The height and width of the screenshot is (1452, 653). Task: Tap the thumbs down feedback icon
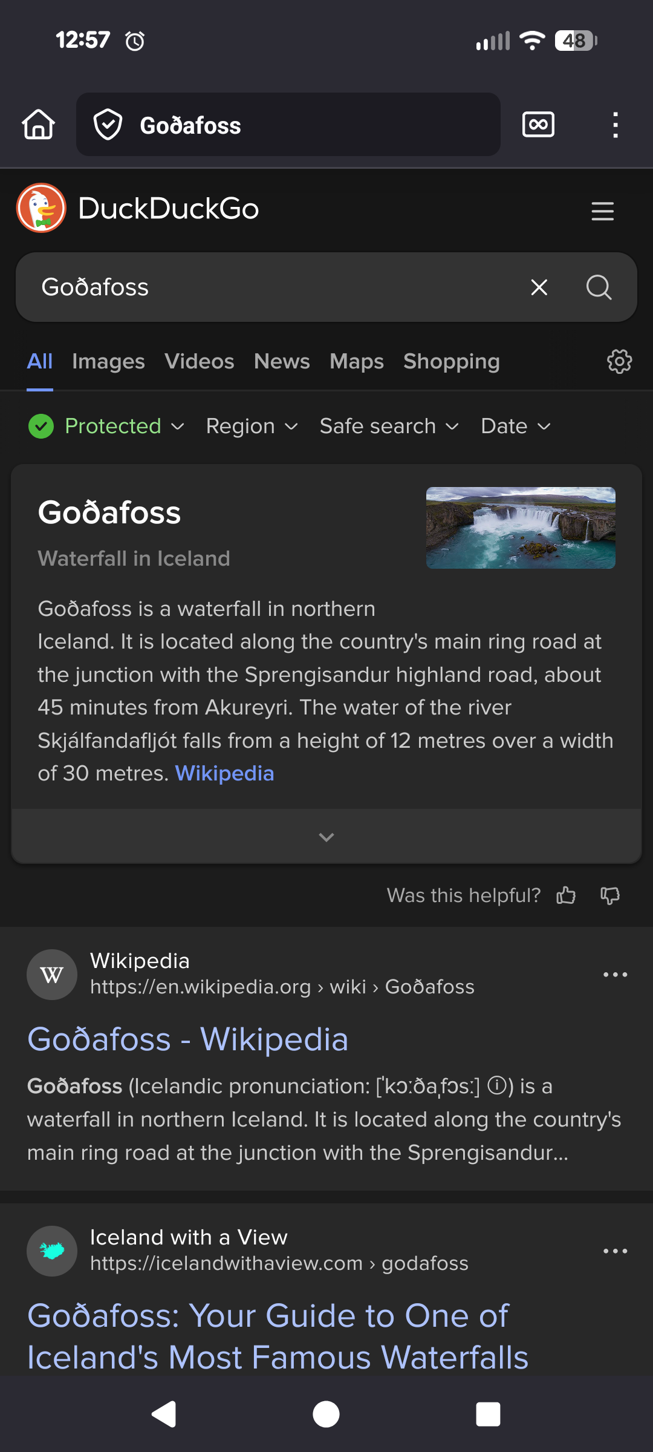click(610, 895)
